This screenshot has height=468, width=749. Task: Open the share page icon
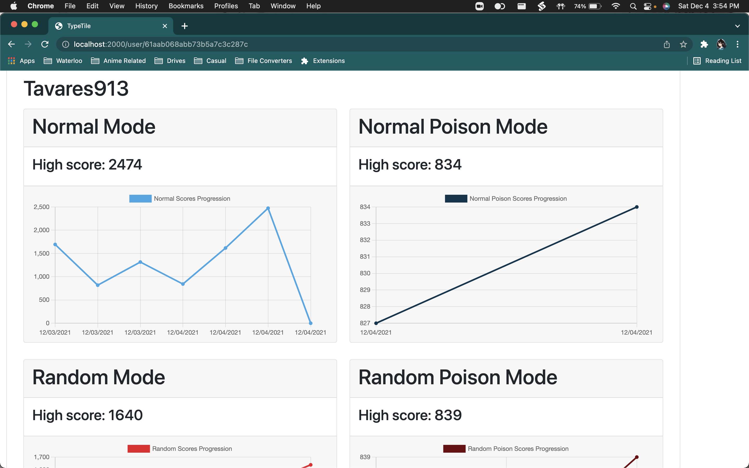[667, 44]
